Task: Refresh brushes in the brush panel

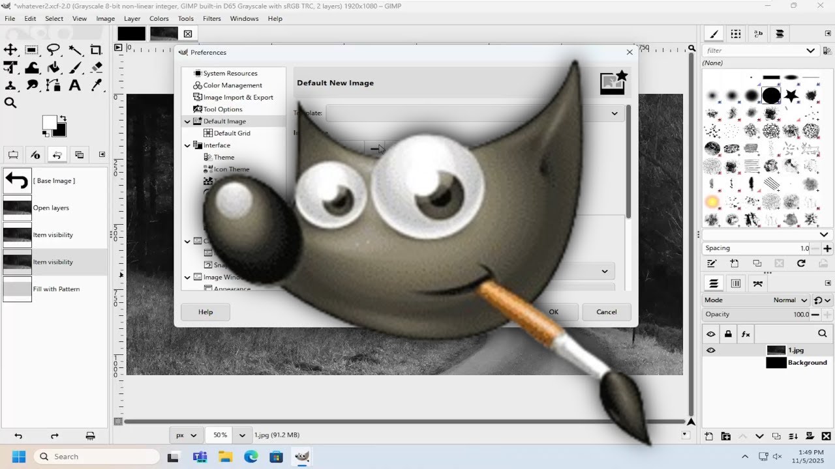Action: tap(801, 263)
